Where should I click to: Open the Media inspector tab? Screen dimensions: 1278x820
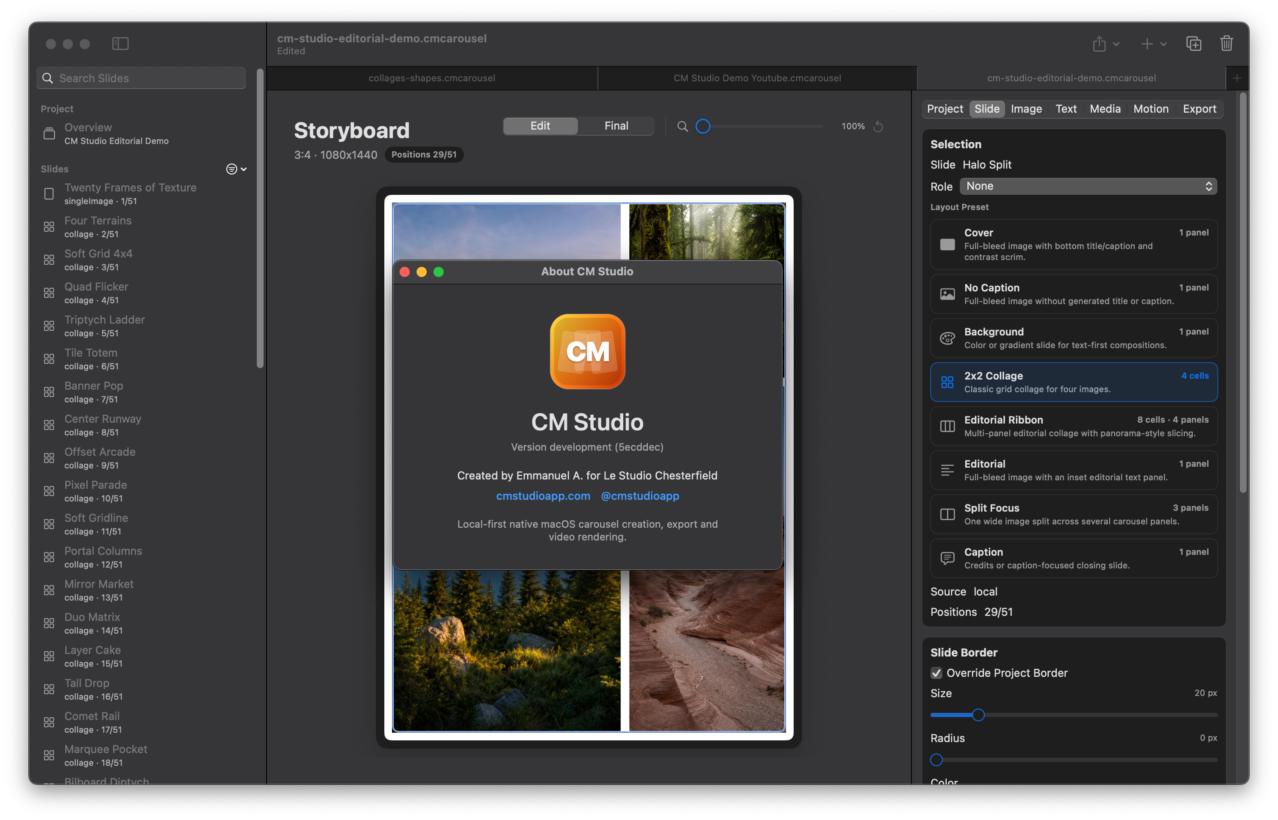pyautogui.click(x=1105, y=109)
